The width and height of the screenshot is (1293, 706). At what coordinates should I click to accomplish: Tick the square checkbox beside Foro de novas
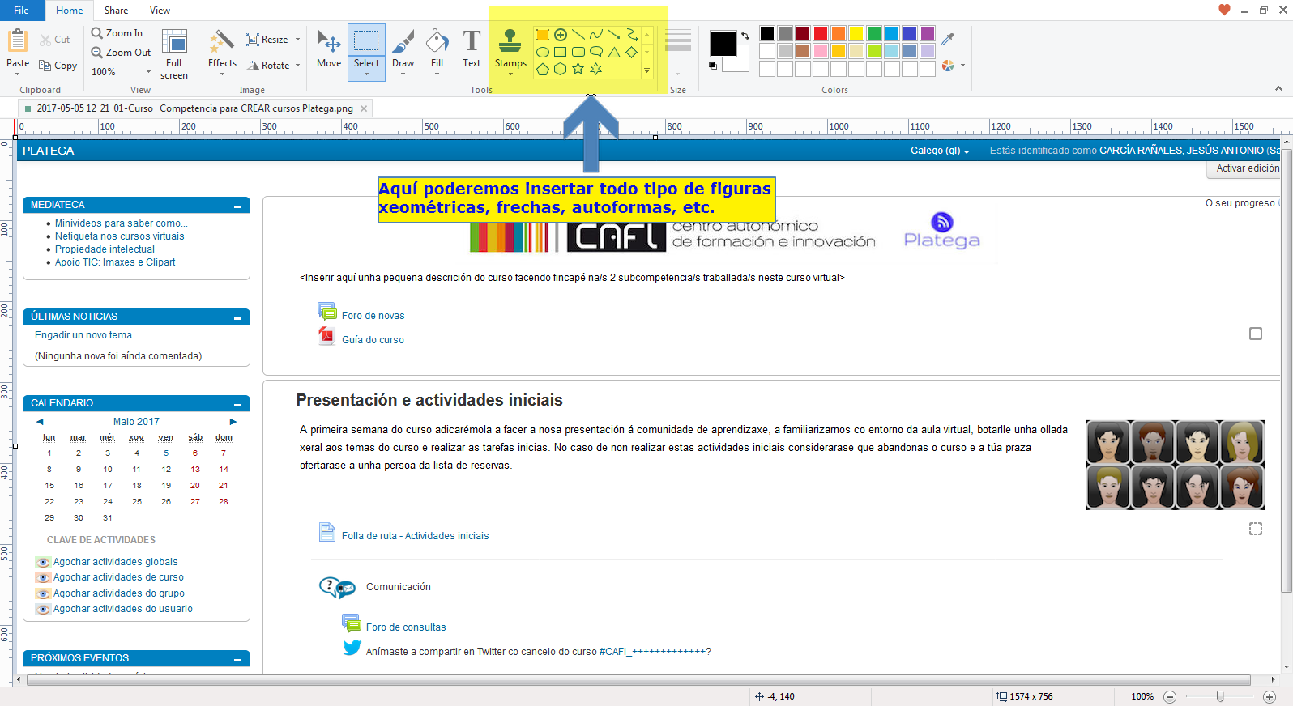(x=1256, y=334)
